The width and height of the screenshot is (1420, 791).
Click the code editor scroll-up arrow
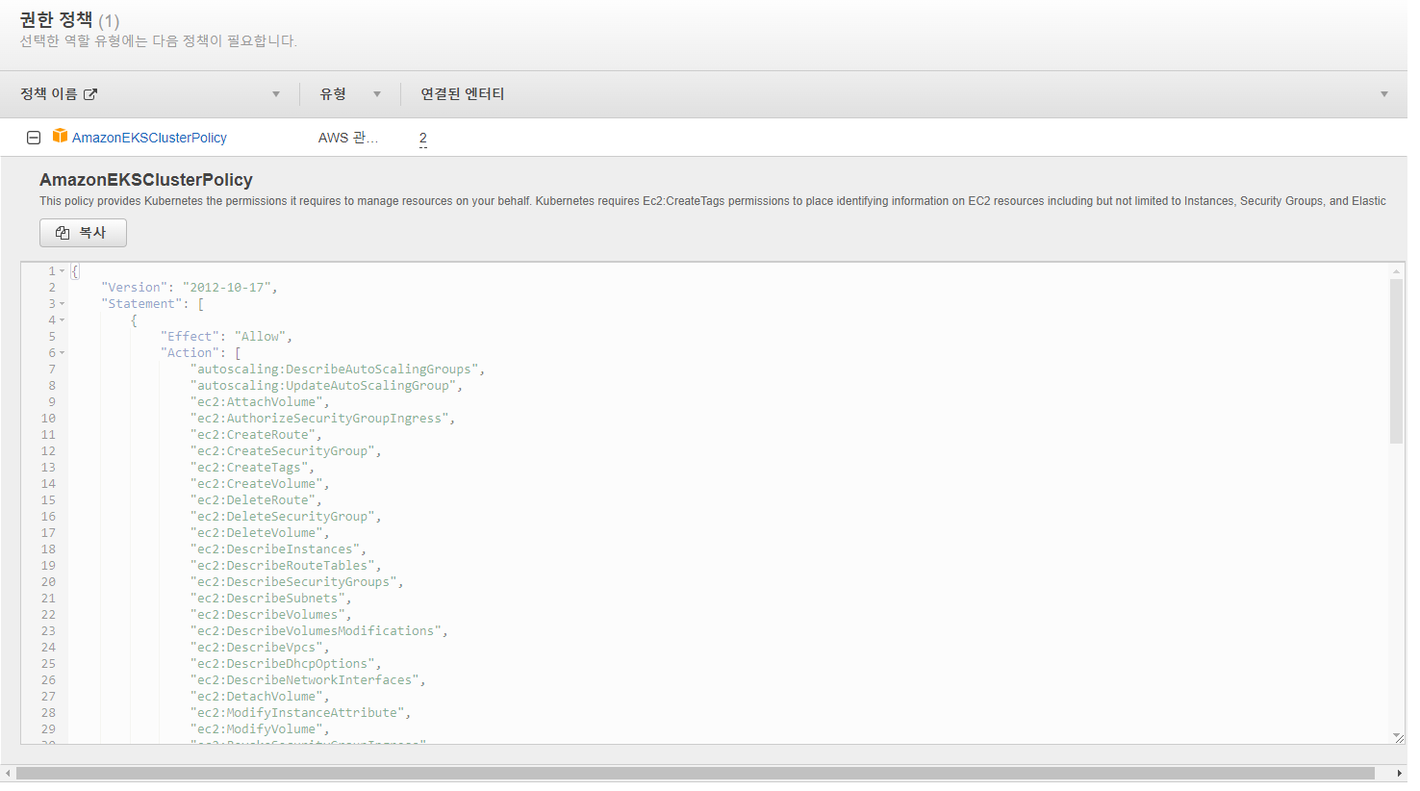(1396, 271)
